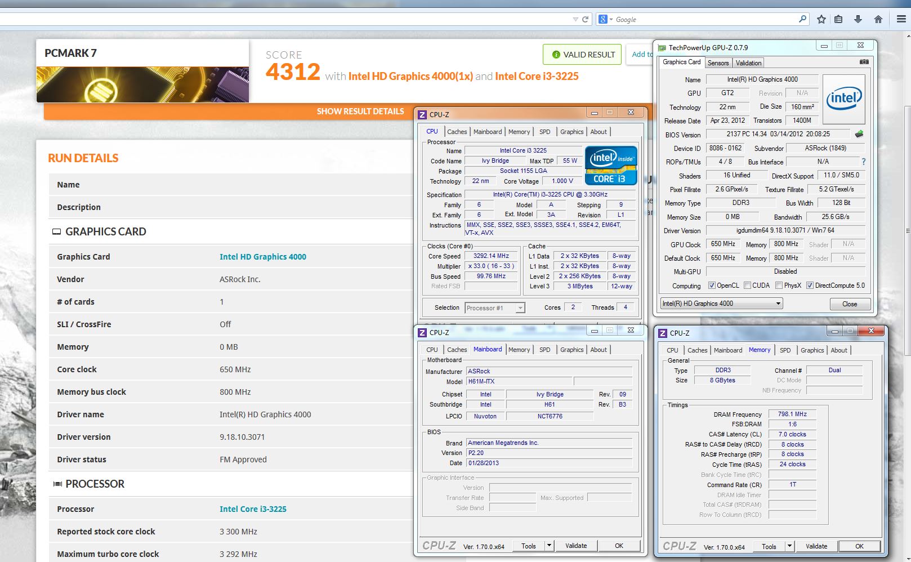Open Tools dropdown arrow in CPU-Z Memory window
The width and height of the screenshot is (911, 562).
[x=789, y=546]
